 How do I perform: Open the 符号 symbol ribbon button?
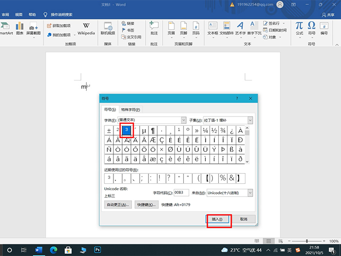312,29
